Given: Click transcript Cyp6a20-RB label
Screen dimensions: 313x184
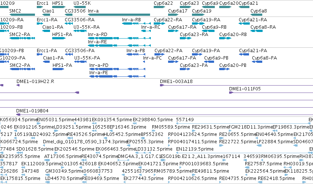Looking at the screenshot, I should point(233,34).
